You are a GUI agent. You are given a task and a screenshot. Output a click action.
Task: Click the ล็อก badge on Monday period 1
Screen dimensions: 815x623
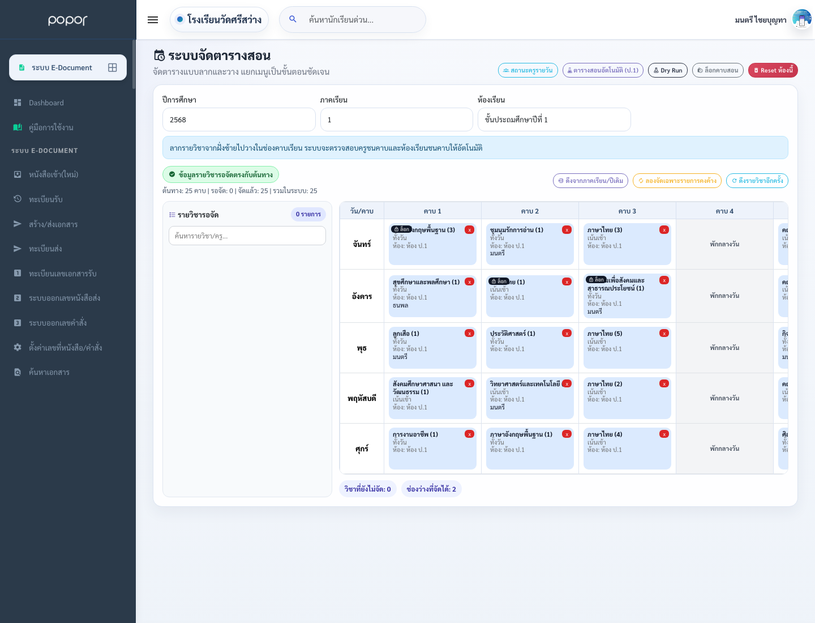coord(401,229)
